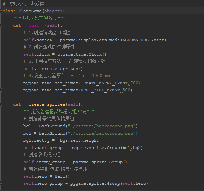Image resolution: width=204 pixels, height=191 pixels.
Task: Click 'HERO_FIRE_EVENT' constant
Action: click(100, 90)
